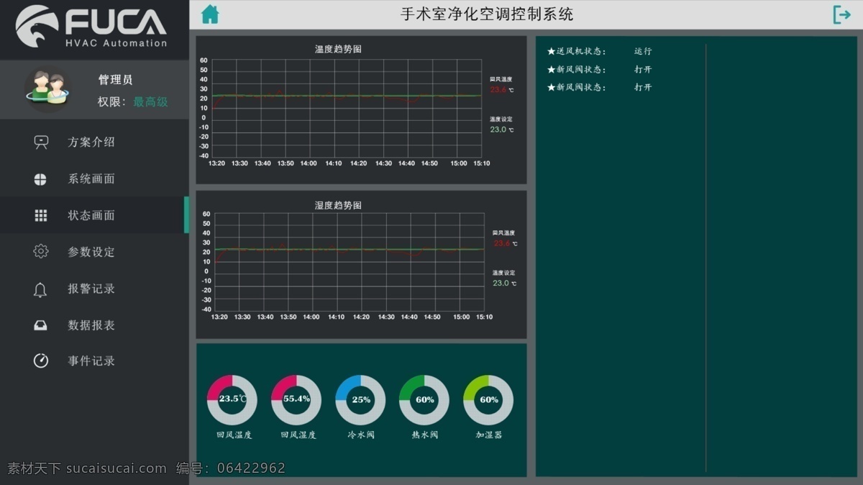This screenshot has width=863, height=485.
Task: Click the 系统画面 circle icon
Action: pyautogui.click(x=40, y=179)
